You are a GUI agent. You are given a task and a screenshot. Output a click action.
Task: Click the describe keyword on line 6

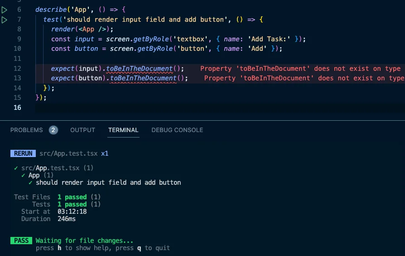pyautogui.click(x=50, y=10)
